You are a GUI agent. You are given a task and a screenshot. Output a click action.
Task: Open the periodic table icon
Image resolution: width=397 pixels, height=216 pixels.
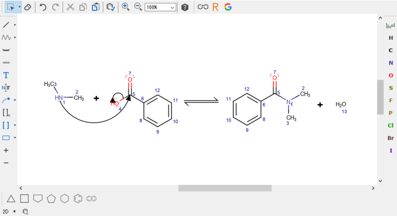(x=391, y=26)
